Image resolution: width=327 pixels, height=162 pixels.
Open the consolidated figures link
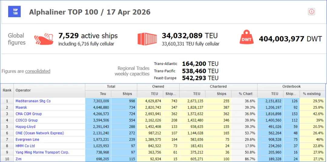38,71
